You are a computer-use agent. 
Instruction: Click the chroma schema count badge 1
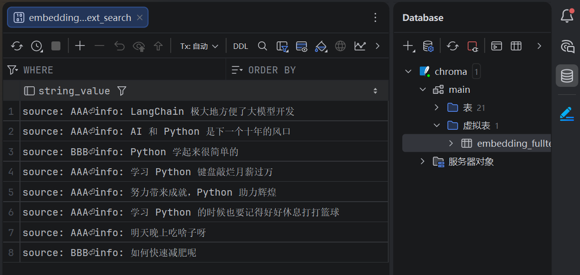pyautogui.click(x=476, y=72)
